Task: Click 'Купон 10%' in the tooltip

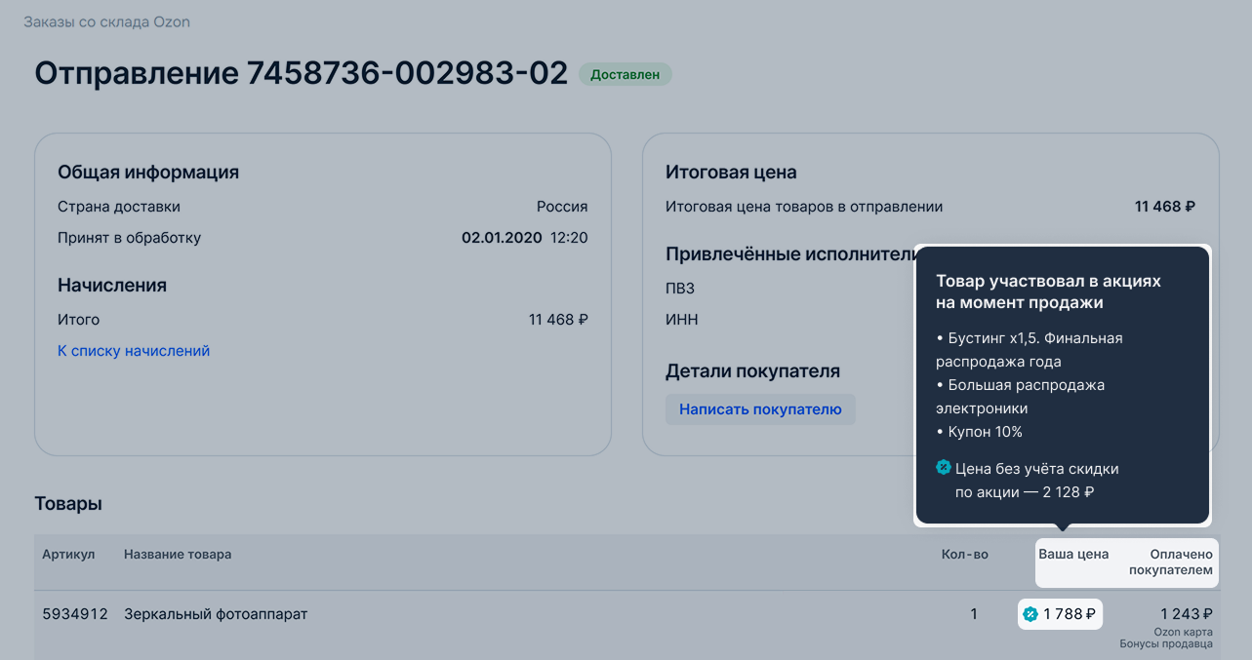Action: 979,432
